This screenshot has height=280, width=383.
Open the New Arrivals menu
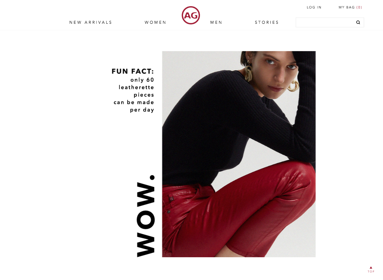click(x=91, y=22)
